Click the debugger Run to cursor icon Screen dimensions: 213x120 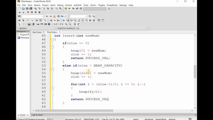[x=68, y=20]
